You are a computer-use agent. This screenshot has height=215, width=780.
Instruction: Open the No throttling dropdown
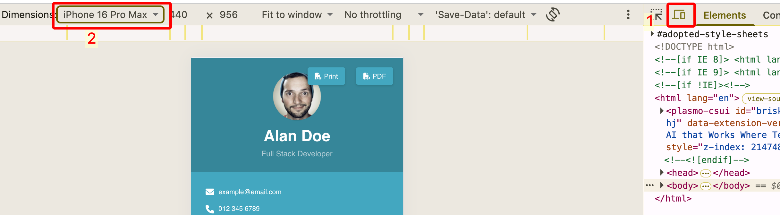point(384,14)
